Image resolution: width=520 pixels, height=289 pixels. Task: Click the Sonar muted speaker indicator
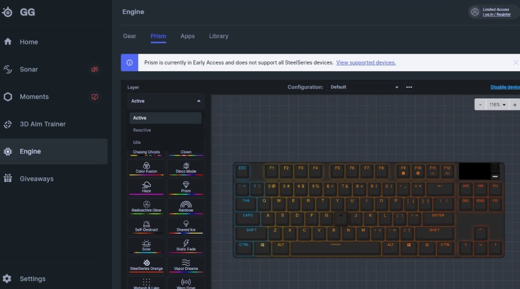(95, 69)
